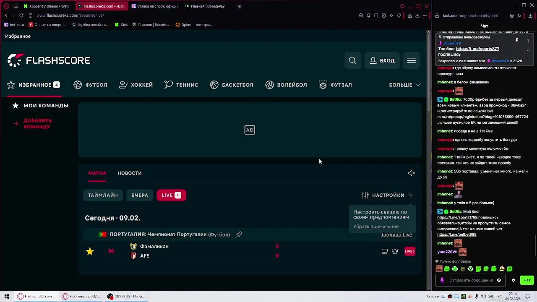This screenshot has width=537, height=302.
Task: Open TV broadcast icon for Фамаликан match
Action: [385, 251]
